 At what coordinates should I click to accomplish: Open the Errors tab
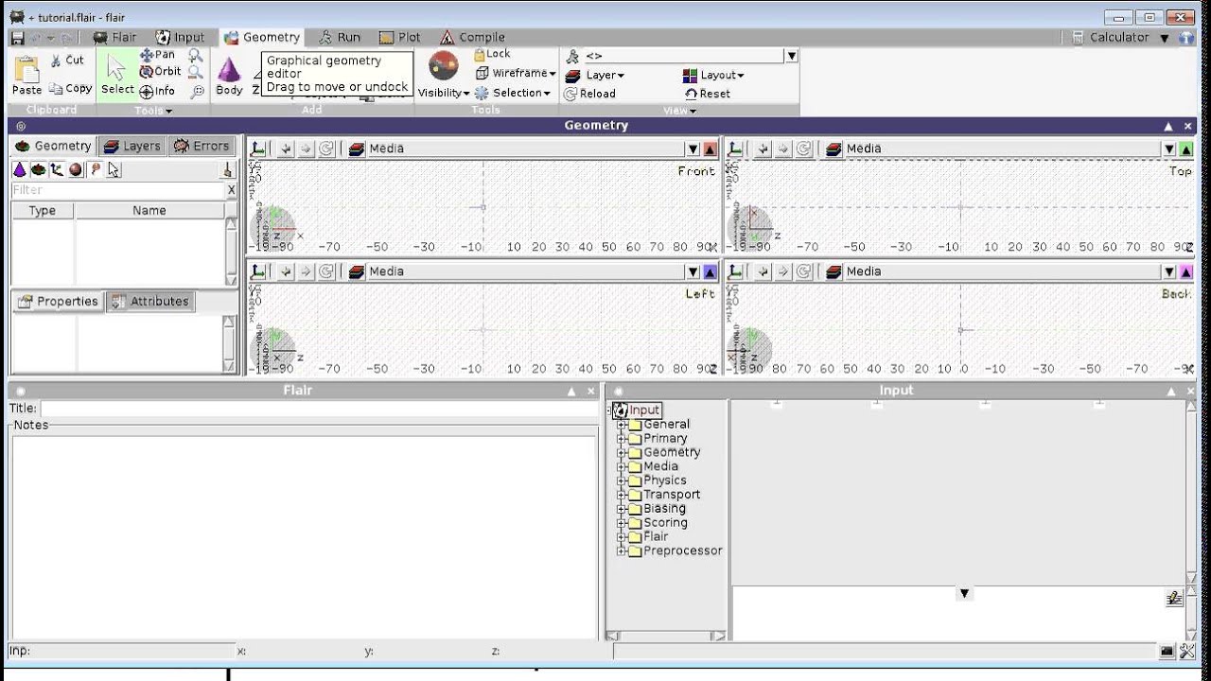202,147
